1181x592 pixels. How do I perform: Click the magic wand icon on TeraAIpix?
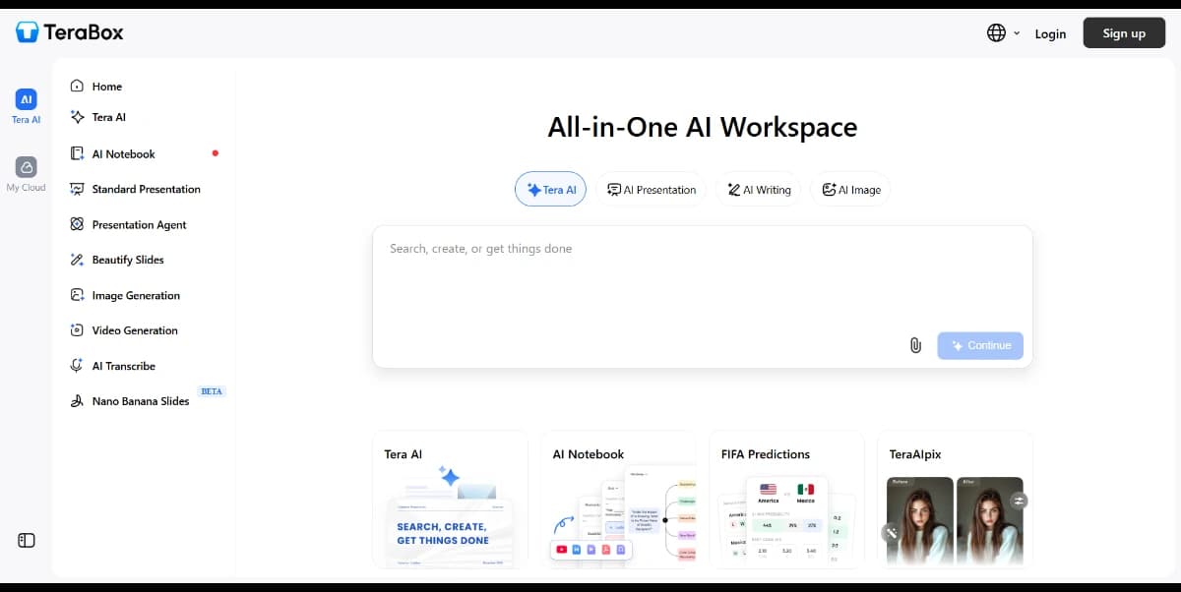coord(890,533)
